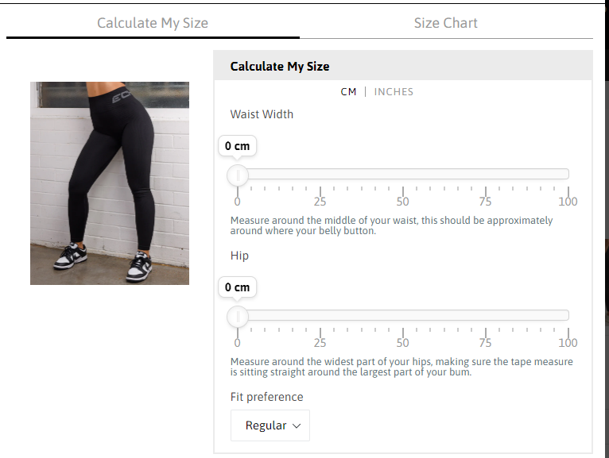The height and width of the screenshot is (458, 609).
Task: Set Hip slider at the 100 mark
Action: (x=568, y=315)
